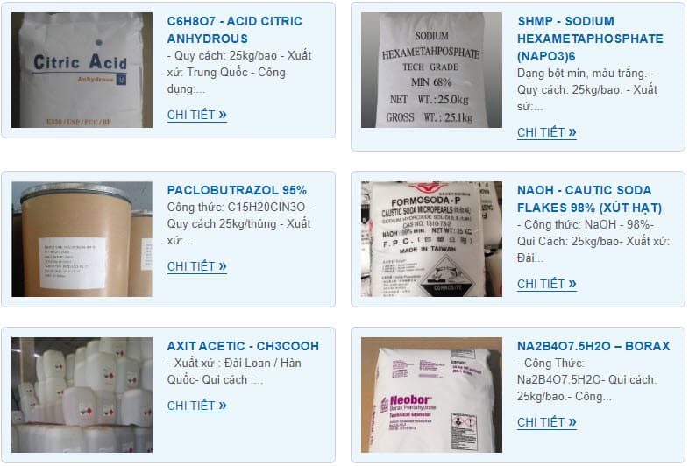Image resolution: width=689 pixels, height=466 pixels.
Task: Click CHI TIẾT under Sodium Hexametaphosphate
Action: (x=547, y=132)
